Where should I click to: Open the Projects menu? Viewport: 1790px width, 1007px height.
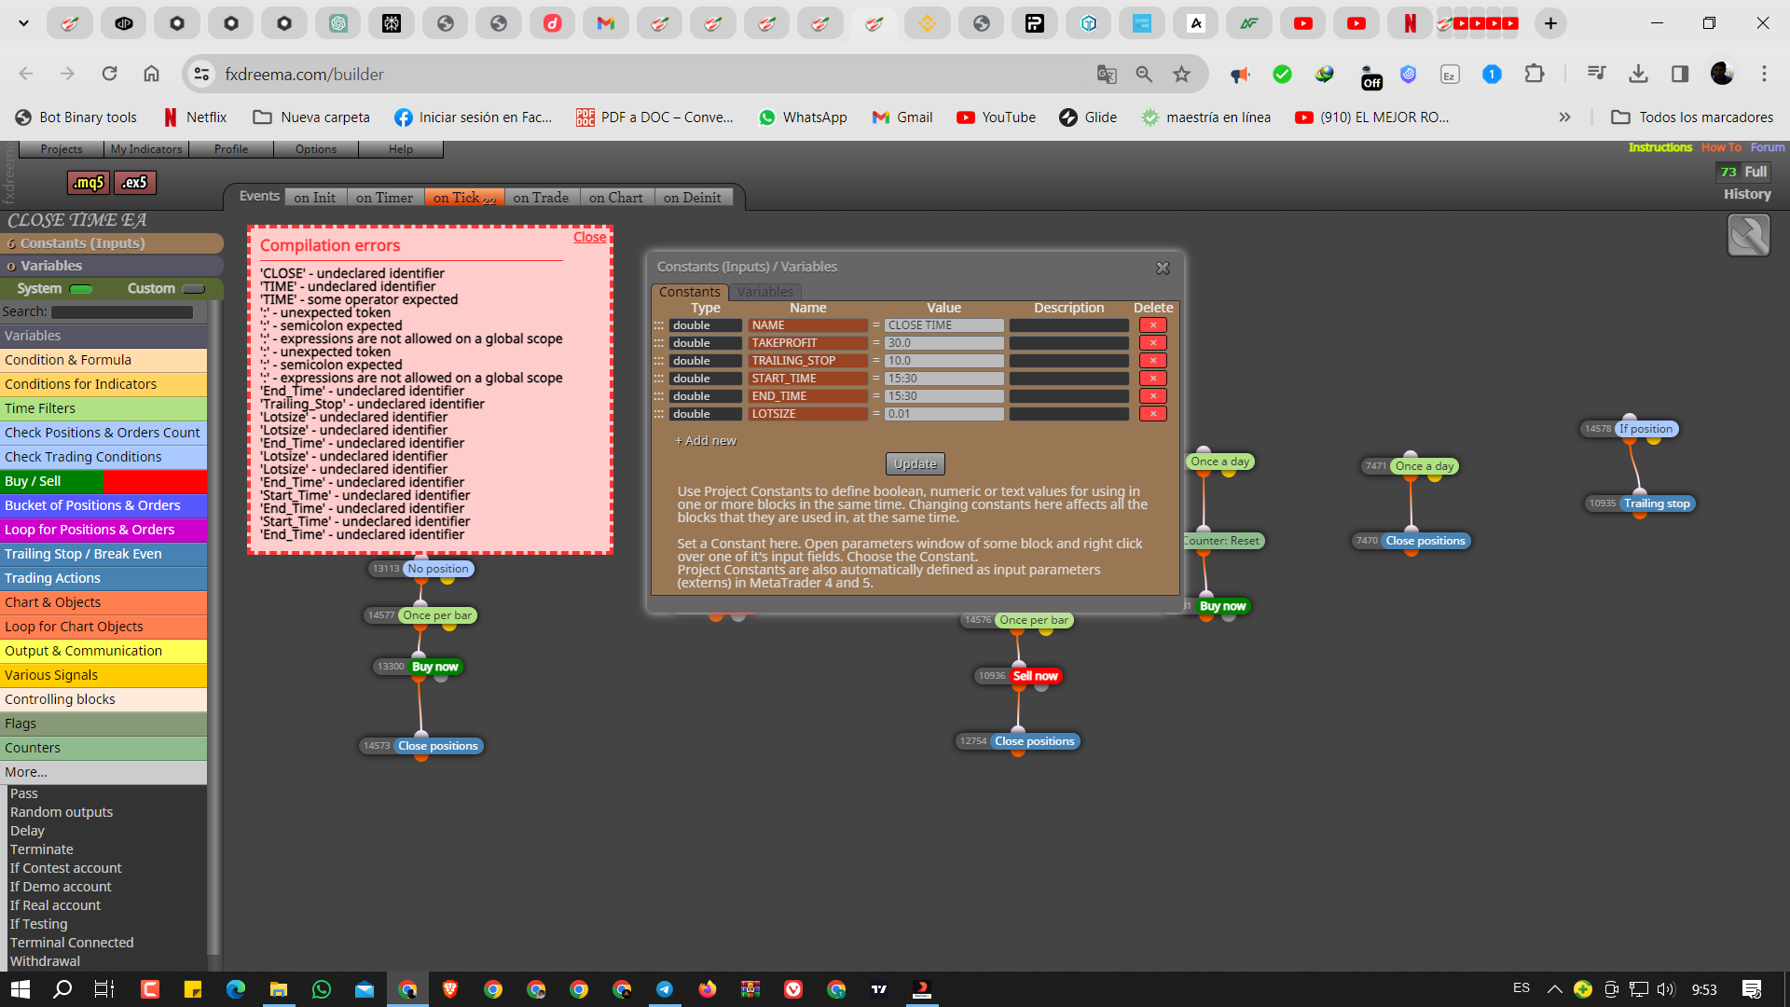click(62, 149)
